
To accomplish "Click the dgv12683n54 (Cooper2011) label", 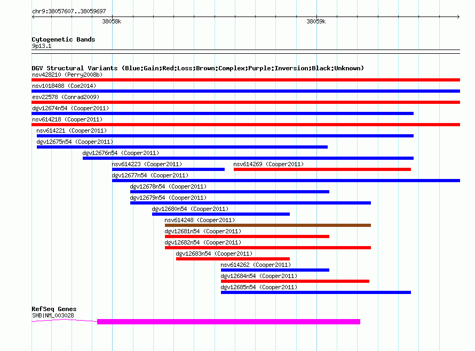I will pyautogui.click(x=214, y=254).
